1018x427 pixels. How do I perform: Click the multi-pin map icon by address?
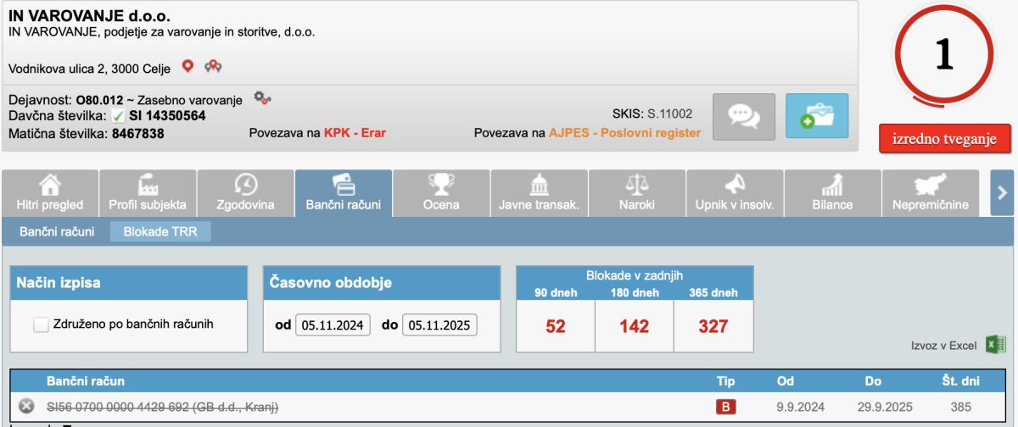[x=214, y=66]
